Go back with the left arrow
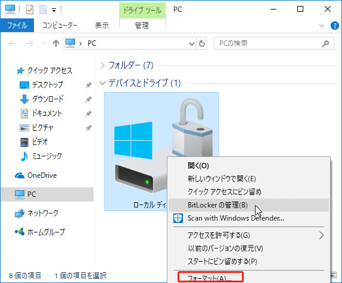Viewport: 342px width, 283px height. 12,43
